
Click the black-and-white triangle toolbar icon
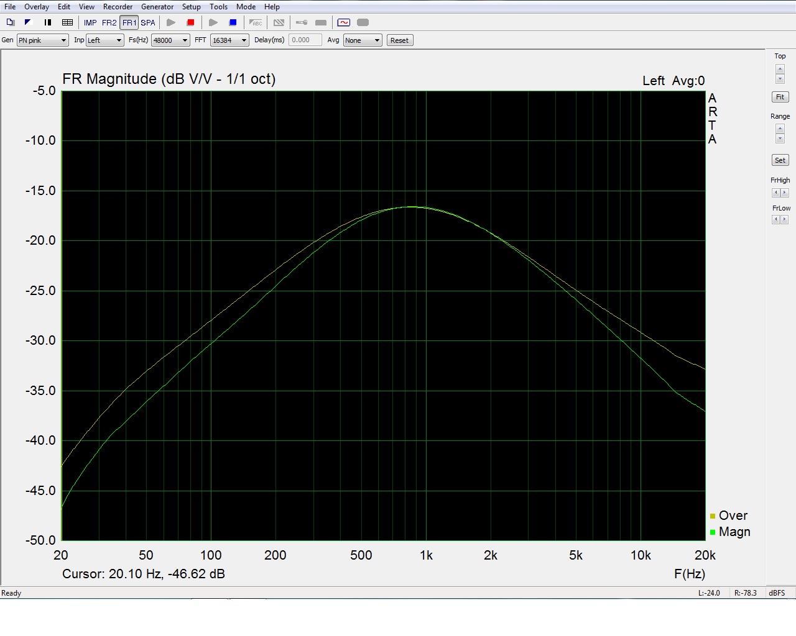point(28,22)
